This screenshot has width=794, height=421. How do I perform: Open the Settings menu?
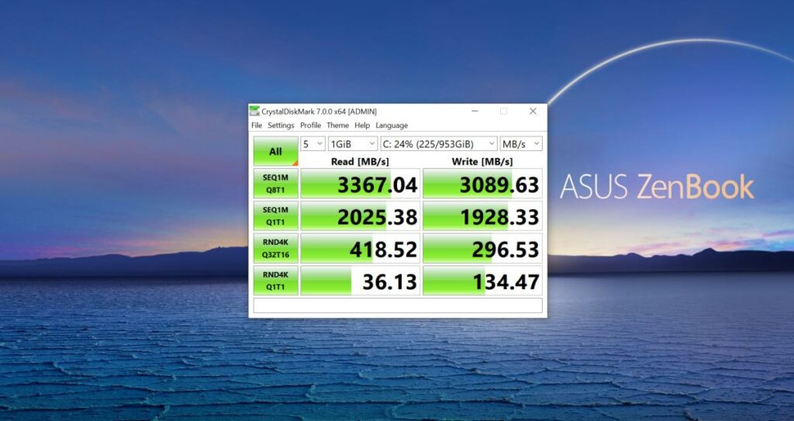pyautogui.click(x=281, y=126)
